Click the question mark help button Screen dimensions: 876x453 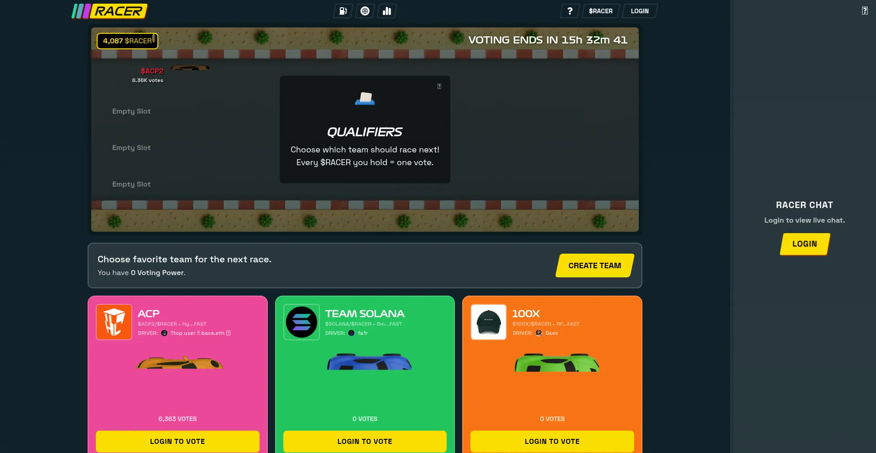(569, 11)
